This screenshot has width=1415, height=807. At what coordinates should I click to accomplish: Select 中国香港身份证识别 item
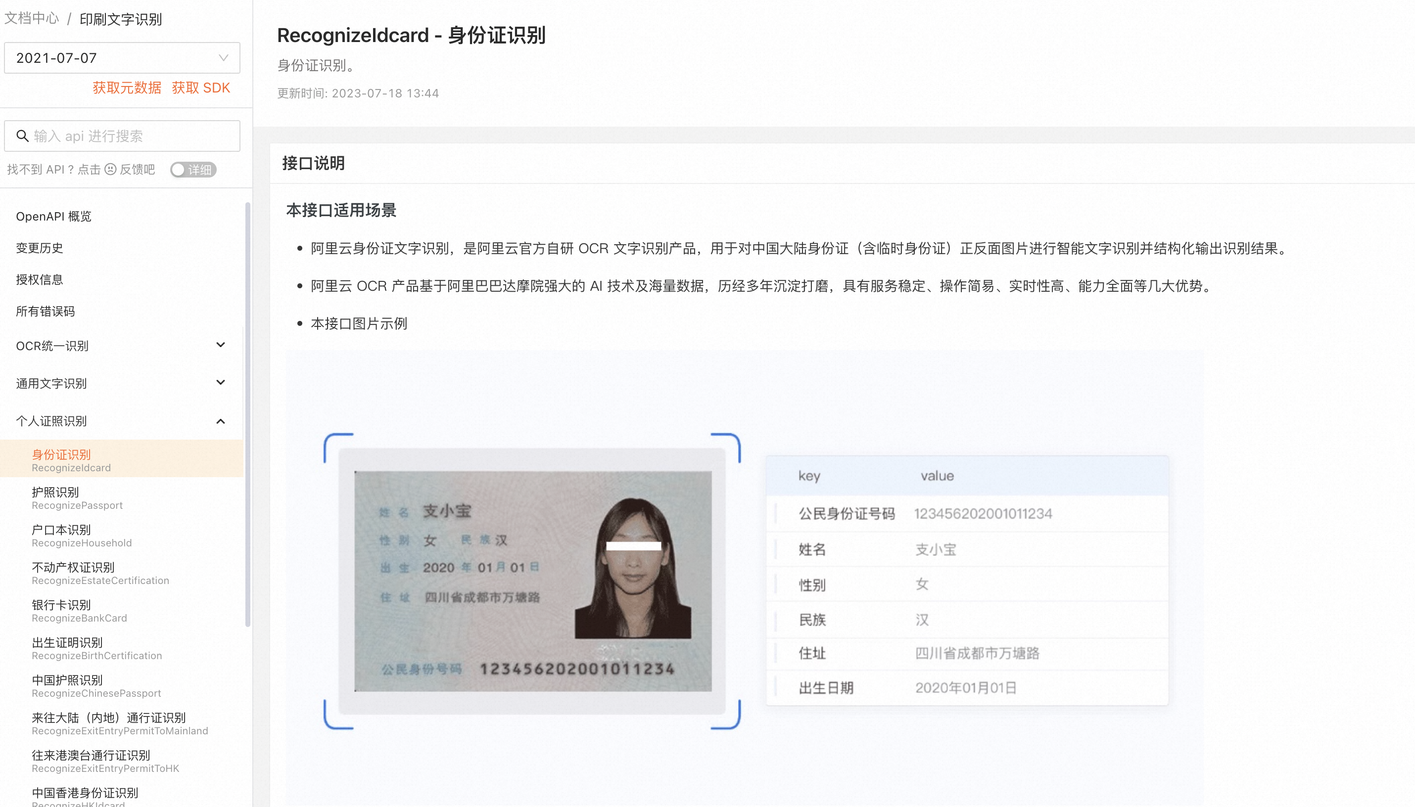[x=121, y=796]
